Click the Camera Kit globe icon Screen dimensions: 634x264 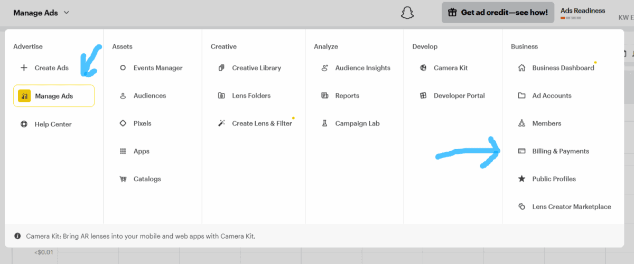[423, 68]
